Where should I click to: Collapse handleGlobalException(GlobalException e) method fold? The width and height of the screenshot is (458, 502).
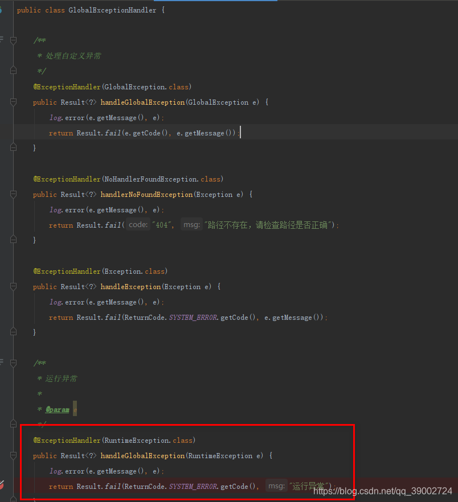[x=14, y=102]
